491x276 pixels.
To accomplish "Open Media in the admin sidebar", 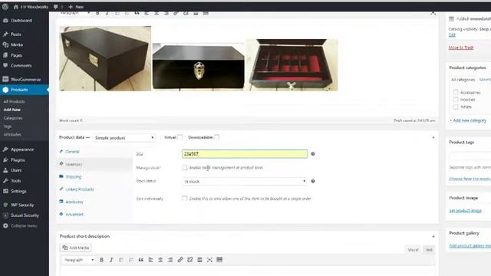I will pos(17,44).
